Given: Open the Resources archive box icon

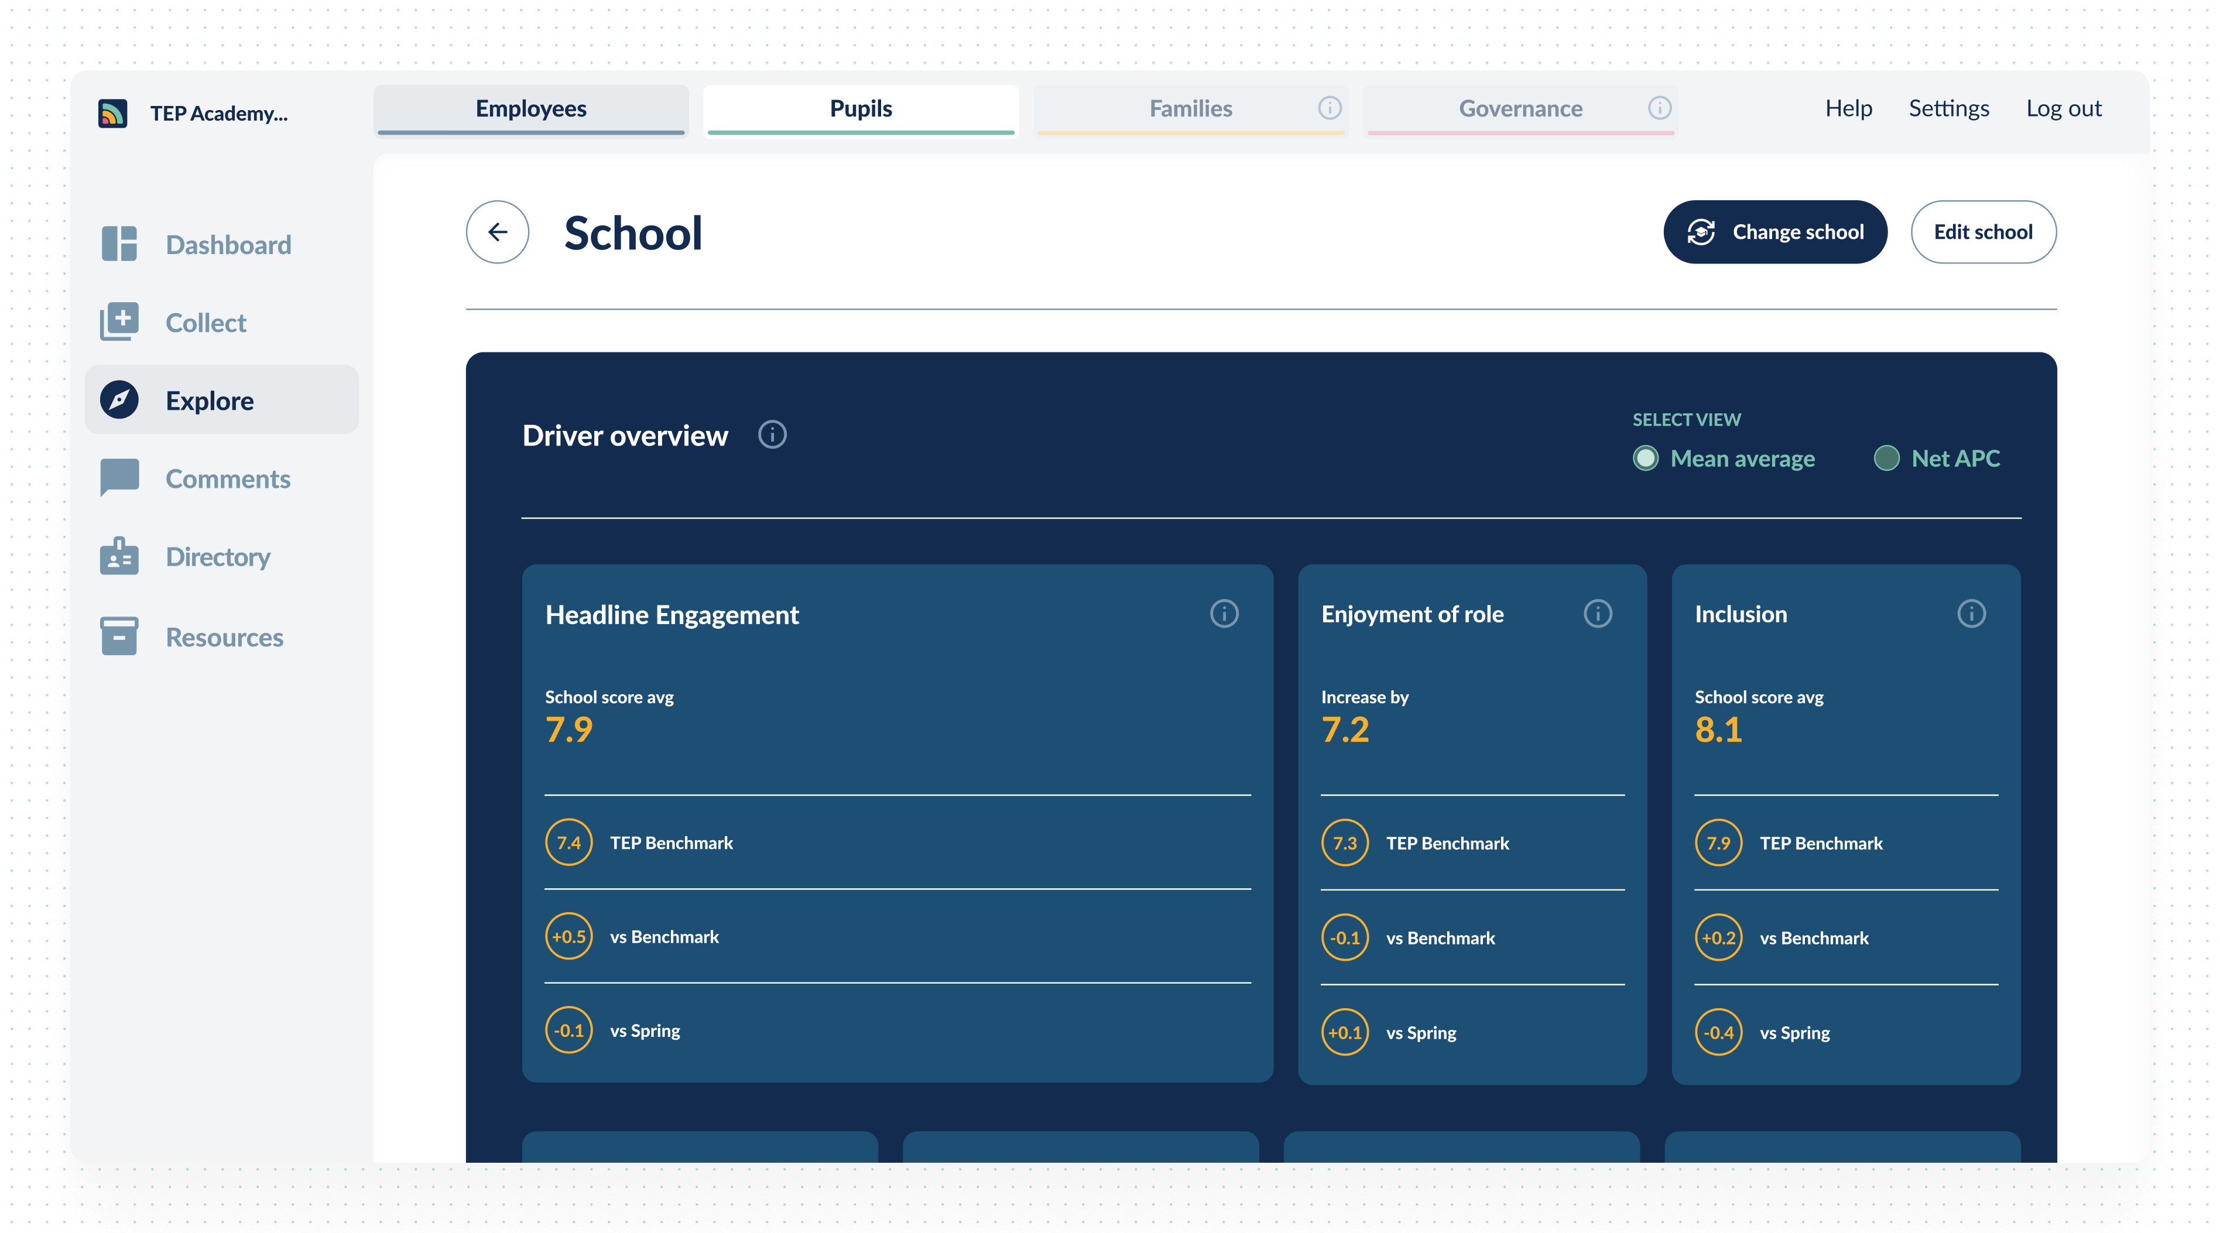Looking at the screenshot, I should click(x=119, y=636).
